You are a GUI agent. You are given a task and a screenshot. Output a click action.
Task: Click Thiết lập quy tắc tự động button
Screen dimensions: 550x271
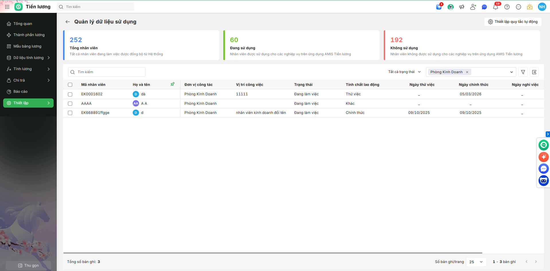click(513, 22)
